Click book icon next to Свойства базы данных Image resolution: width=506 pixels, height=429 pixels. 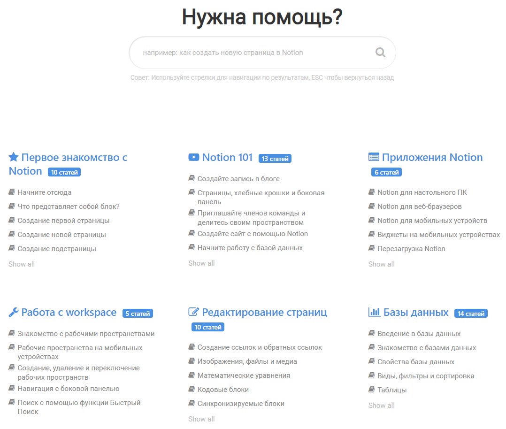(x=372, y=361)
